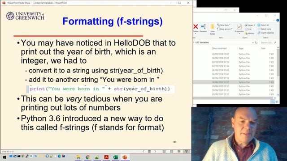
Task: Click Edit in the Explorer Open group
Action: point(248,29)
